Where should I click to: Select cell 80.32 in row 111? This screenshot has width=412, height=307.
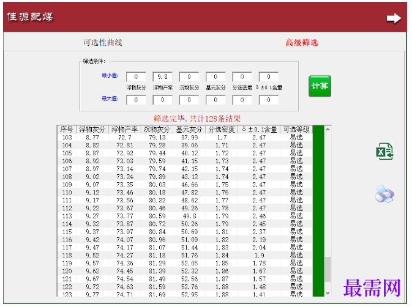click(x=157, y=200)
